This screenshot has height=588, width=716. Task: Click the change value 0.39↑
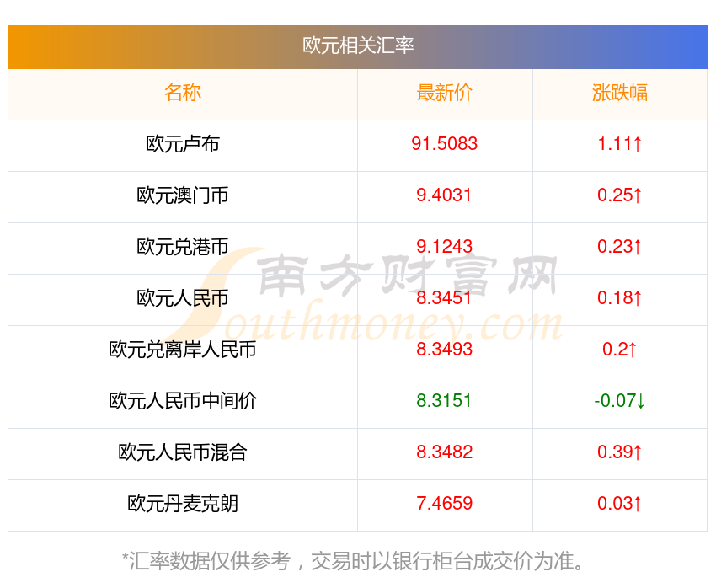(x=620, y=452)
